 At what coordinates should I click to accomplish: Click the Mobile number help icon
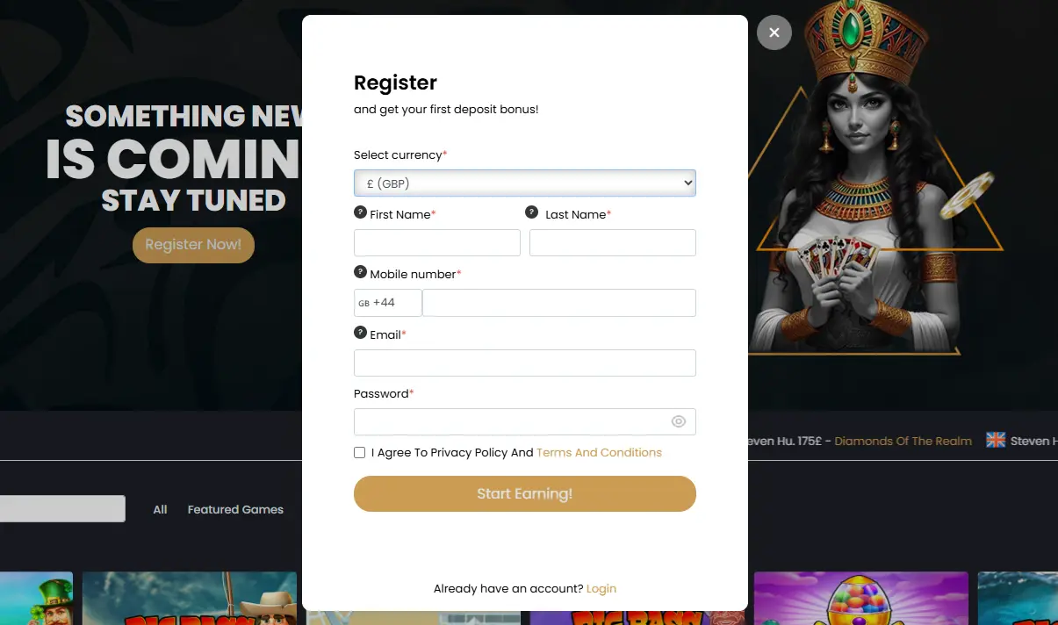coord(360,272)
